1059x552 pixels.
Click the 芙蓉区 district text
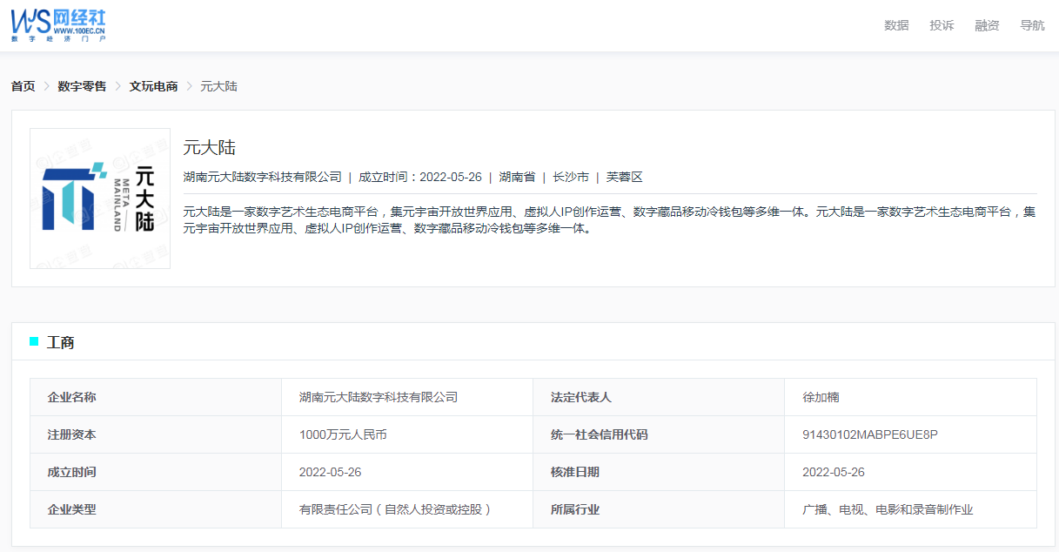click(x=624, y=177)
